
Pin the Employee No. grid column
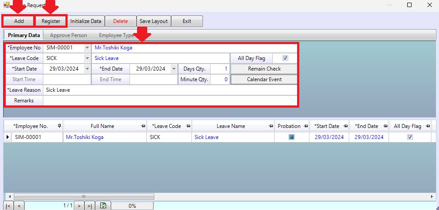tap(59, 126)
